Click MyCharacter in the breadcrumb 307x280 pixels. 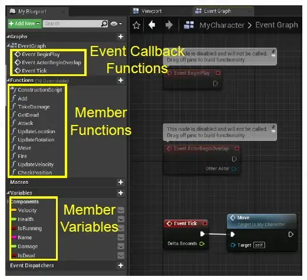click(x=222, y=25)
